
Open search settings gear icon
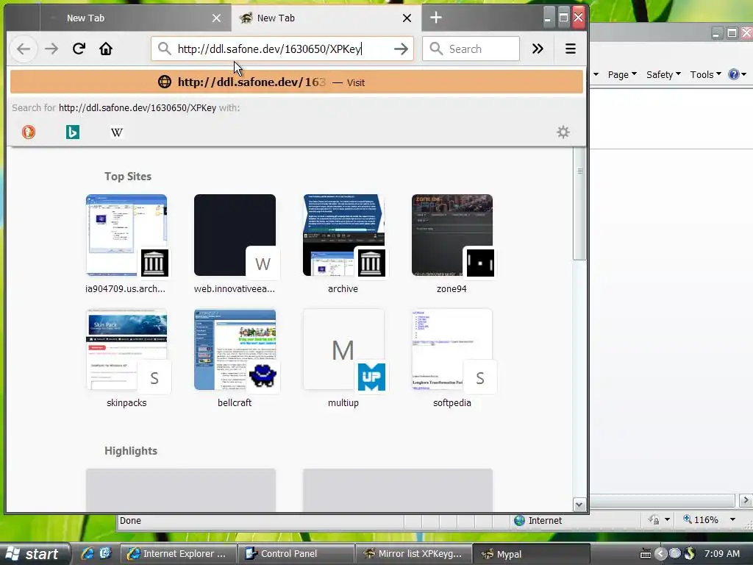coord(563,132)
